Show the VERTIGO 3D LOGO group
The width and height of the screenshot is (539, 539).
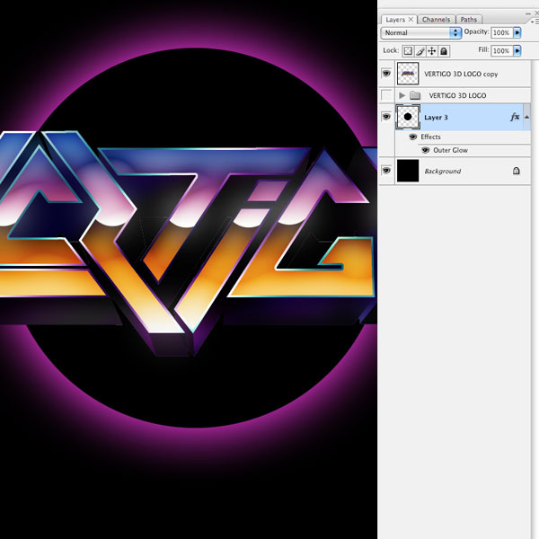[386, 95]
